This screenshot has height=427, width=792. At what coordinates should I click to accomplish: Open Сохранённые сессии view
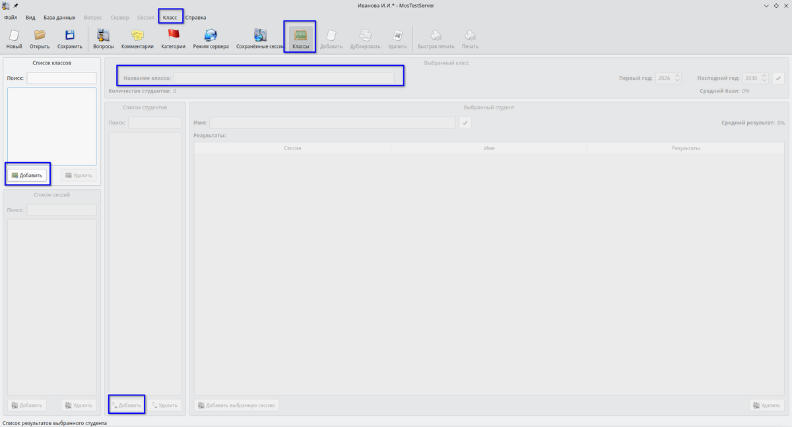click(x=260, y=39)
